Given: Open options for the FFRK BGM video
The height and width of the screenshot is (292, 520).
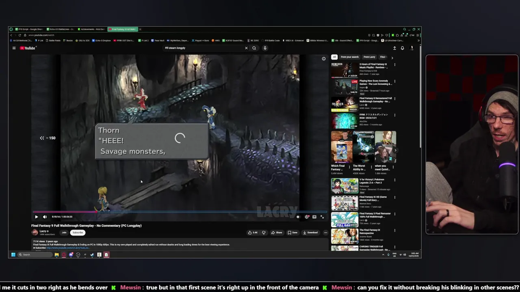Looking at the screenshot, I should coord(394,115).
